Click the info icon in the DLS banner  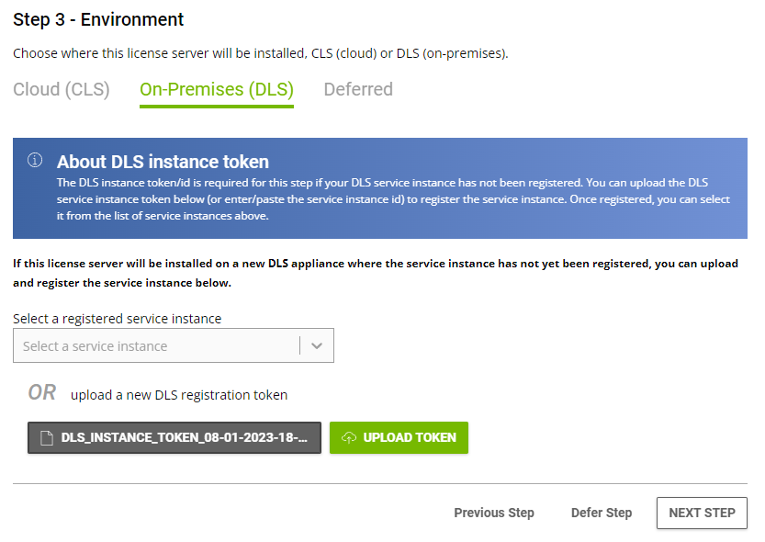[35, 161]
